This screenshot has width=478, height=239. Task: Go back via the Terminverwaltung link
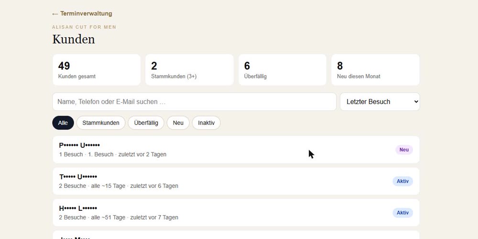coord(82,14)
